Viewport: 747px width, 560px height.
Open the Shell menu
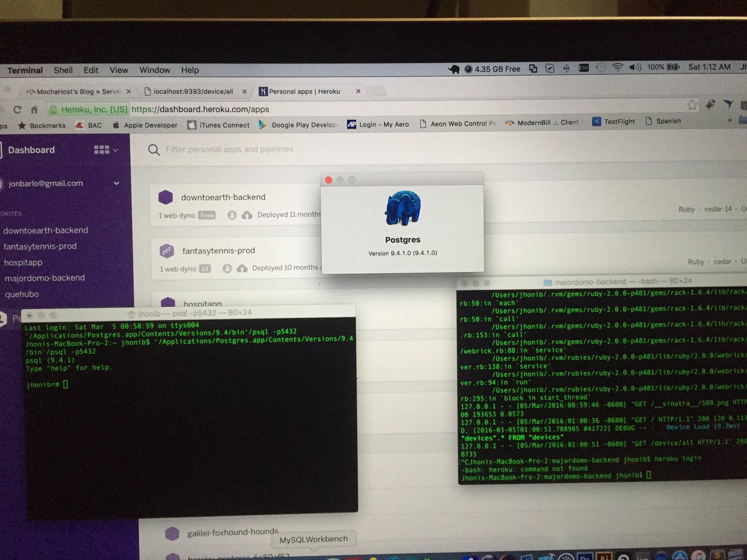coord(63,70)
